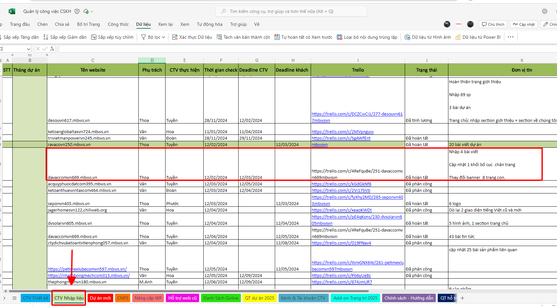This screenshot has height=306, width=557.
Task: Open the QT dự án 2025 sheet
Action: 260,298
